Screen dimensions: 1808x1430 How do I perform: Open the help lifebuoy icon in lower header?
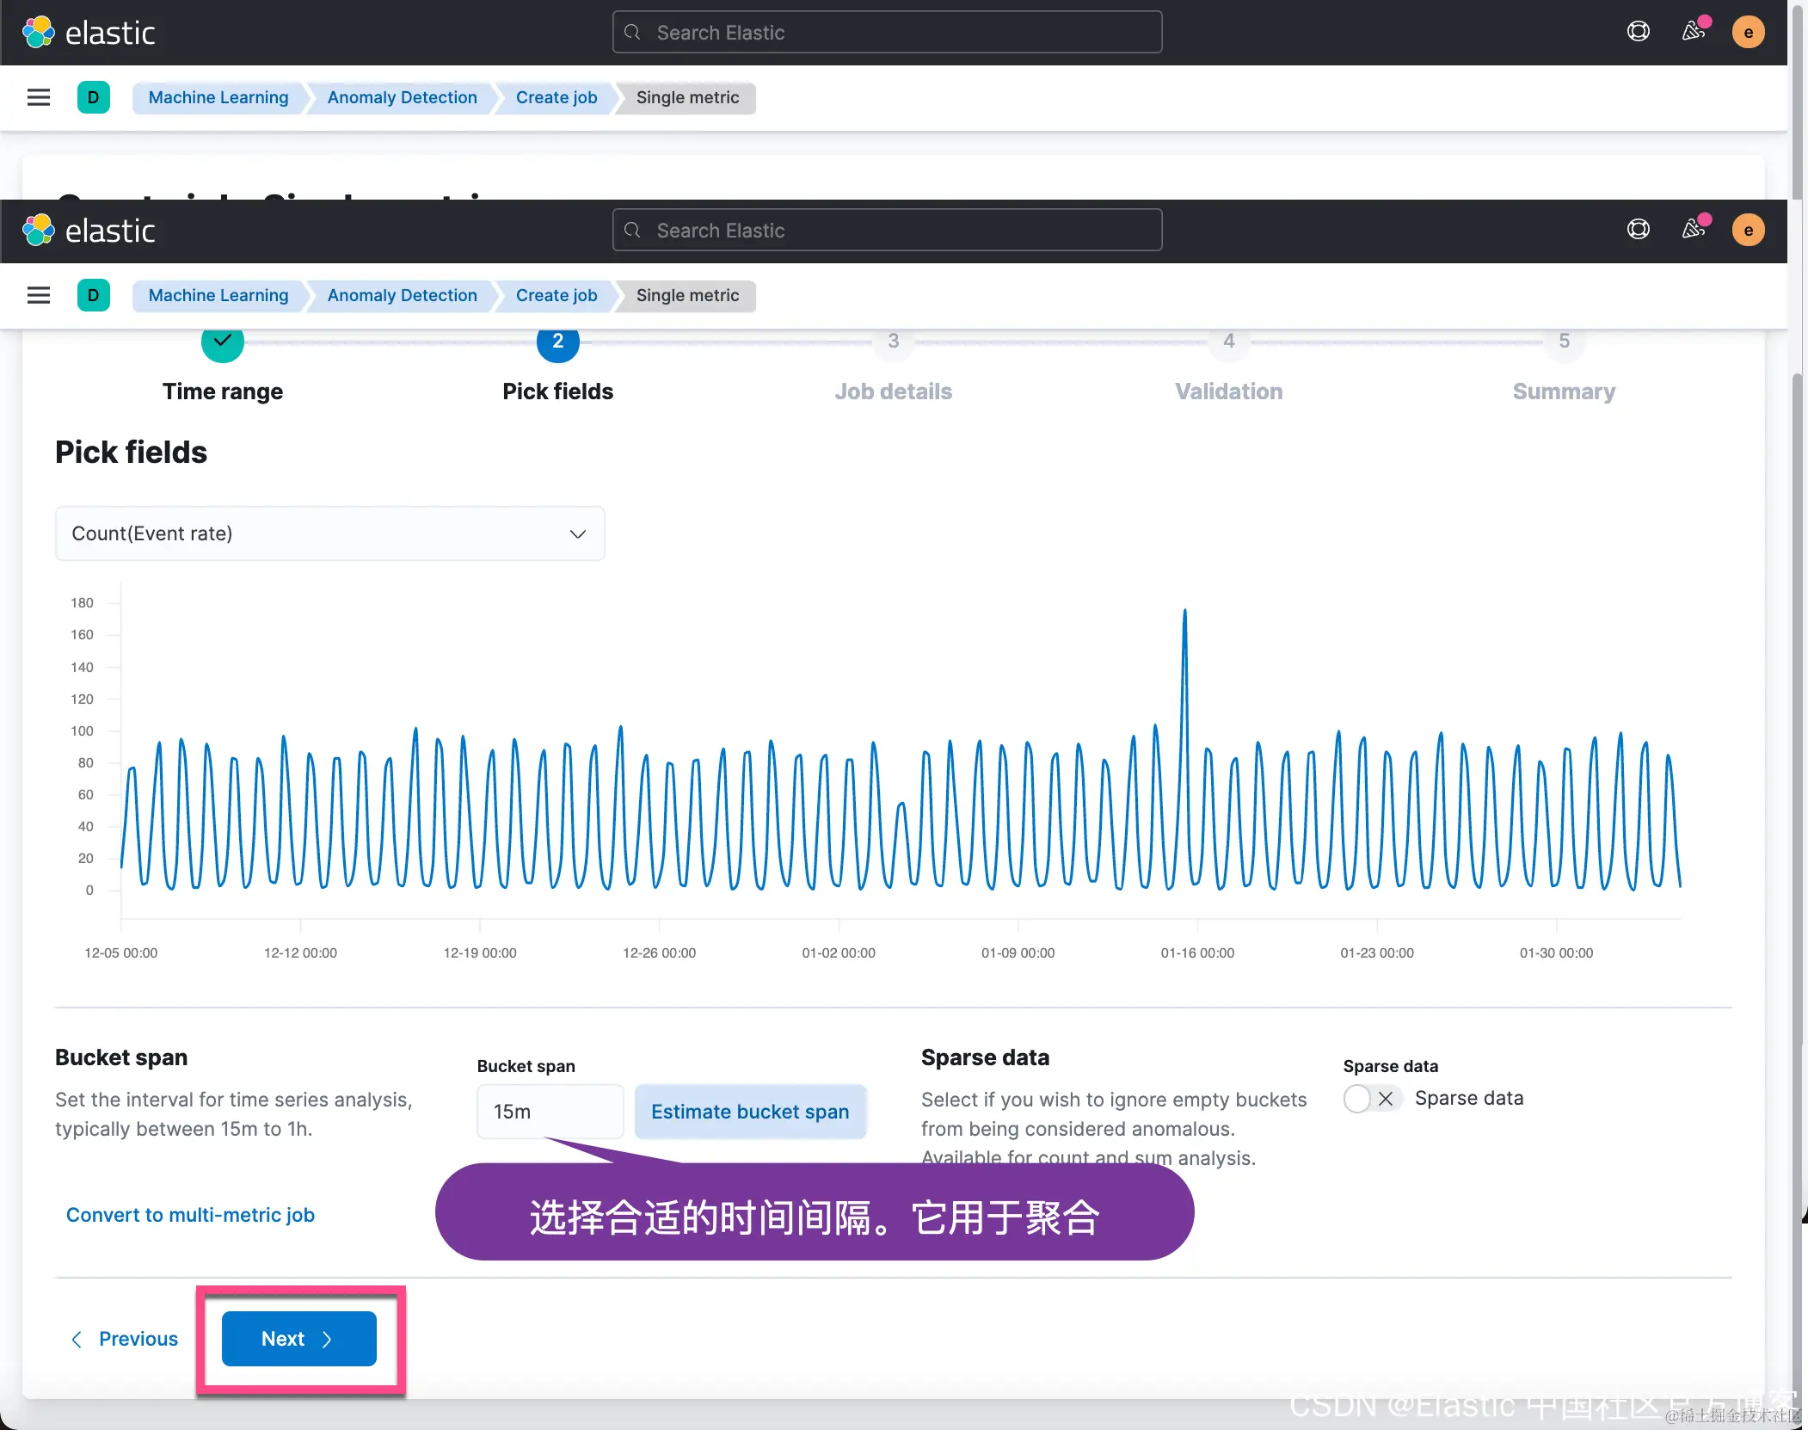1638,230
